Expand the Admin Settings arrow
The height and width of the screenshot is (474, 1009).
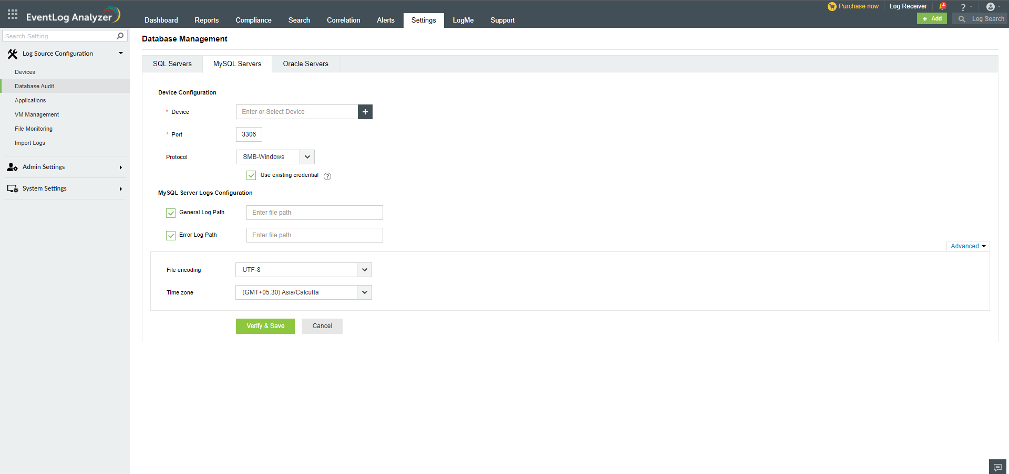pos(121,167)
